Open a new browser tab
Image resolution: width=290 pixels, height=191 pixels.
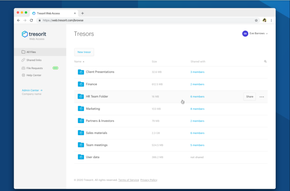tap(82, 13)
